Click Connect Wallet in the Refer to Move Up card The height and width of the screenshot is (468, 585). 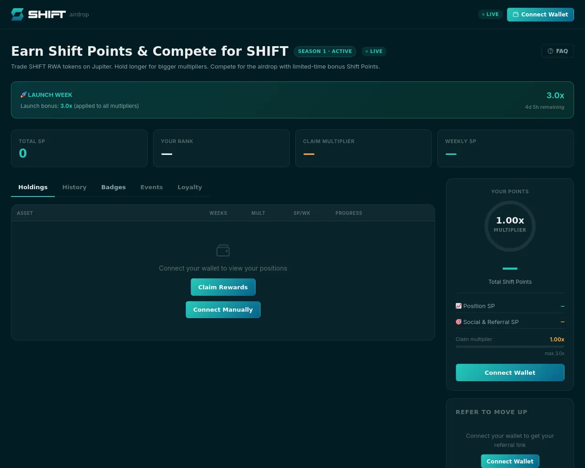point(510,461)
